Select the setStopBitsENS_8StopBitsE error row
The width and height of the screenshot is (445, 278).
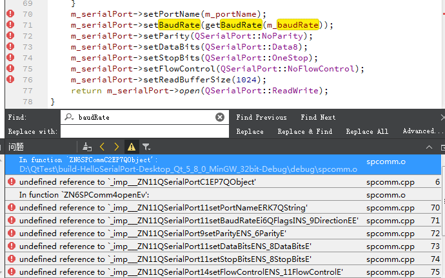click(x=222, y=259)
